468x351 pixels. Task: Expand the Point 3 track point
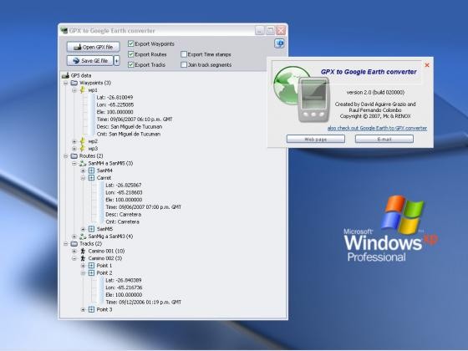click(x=84, y=310)
